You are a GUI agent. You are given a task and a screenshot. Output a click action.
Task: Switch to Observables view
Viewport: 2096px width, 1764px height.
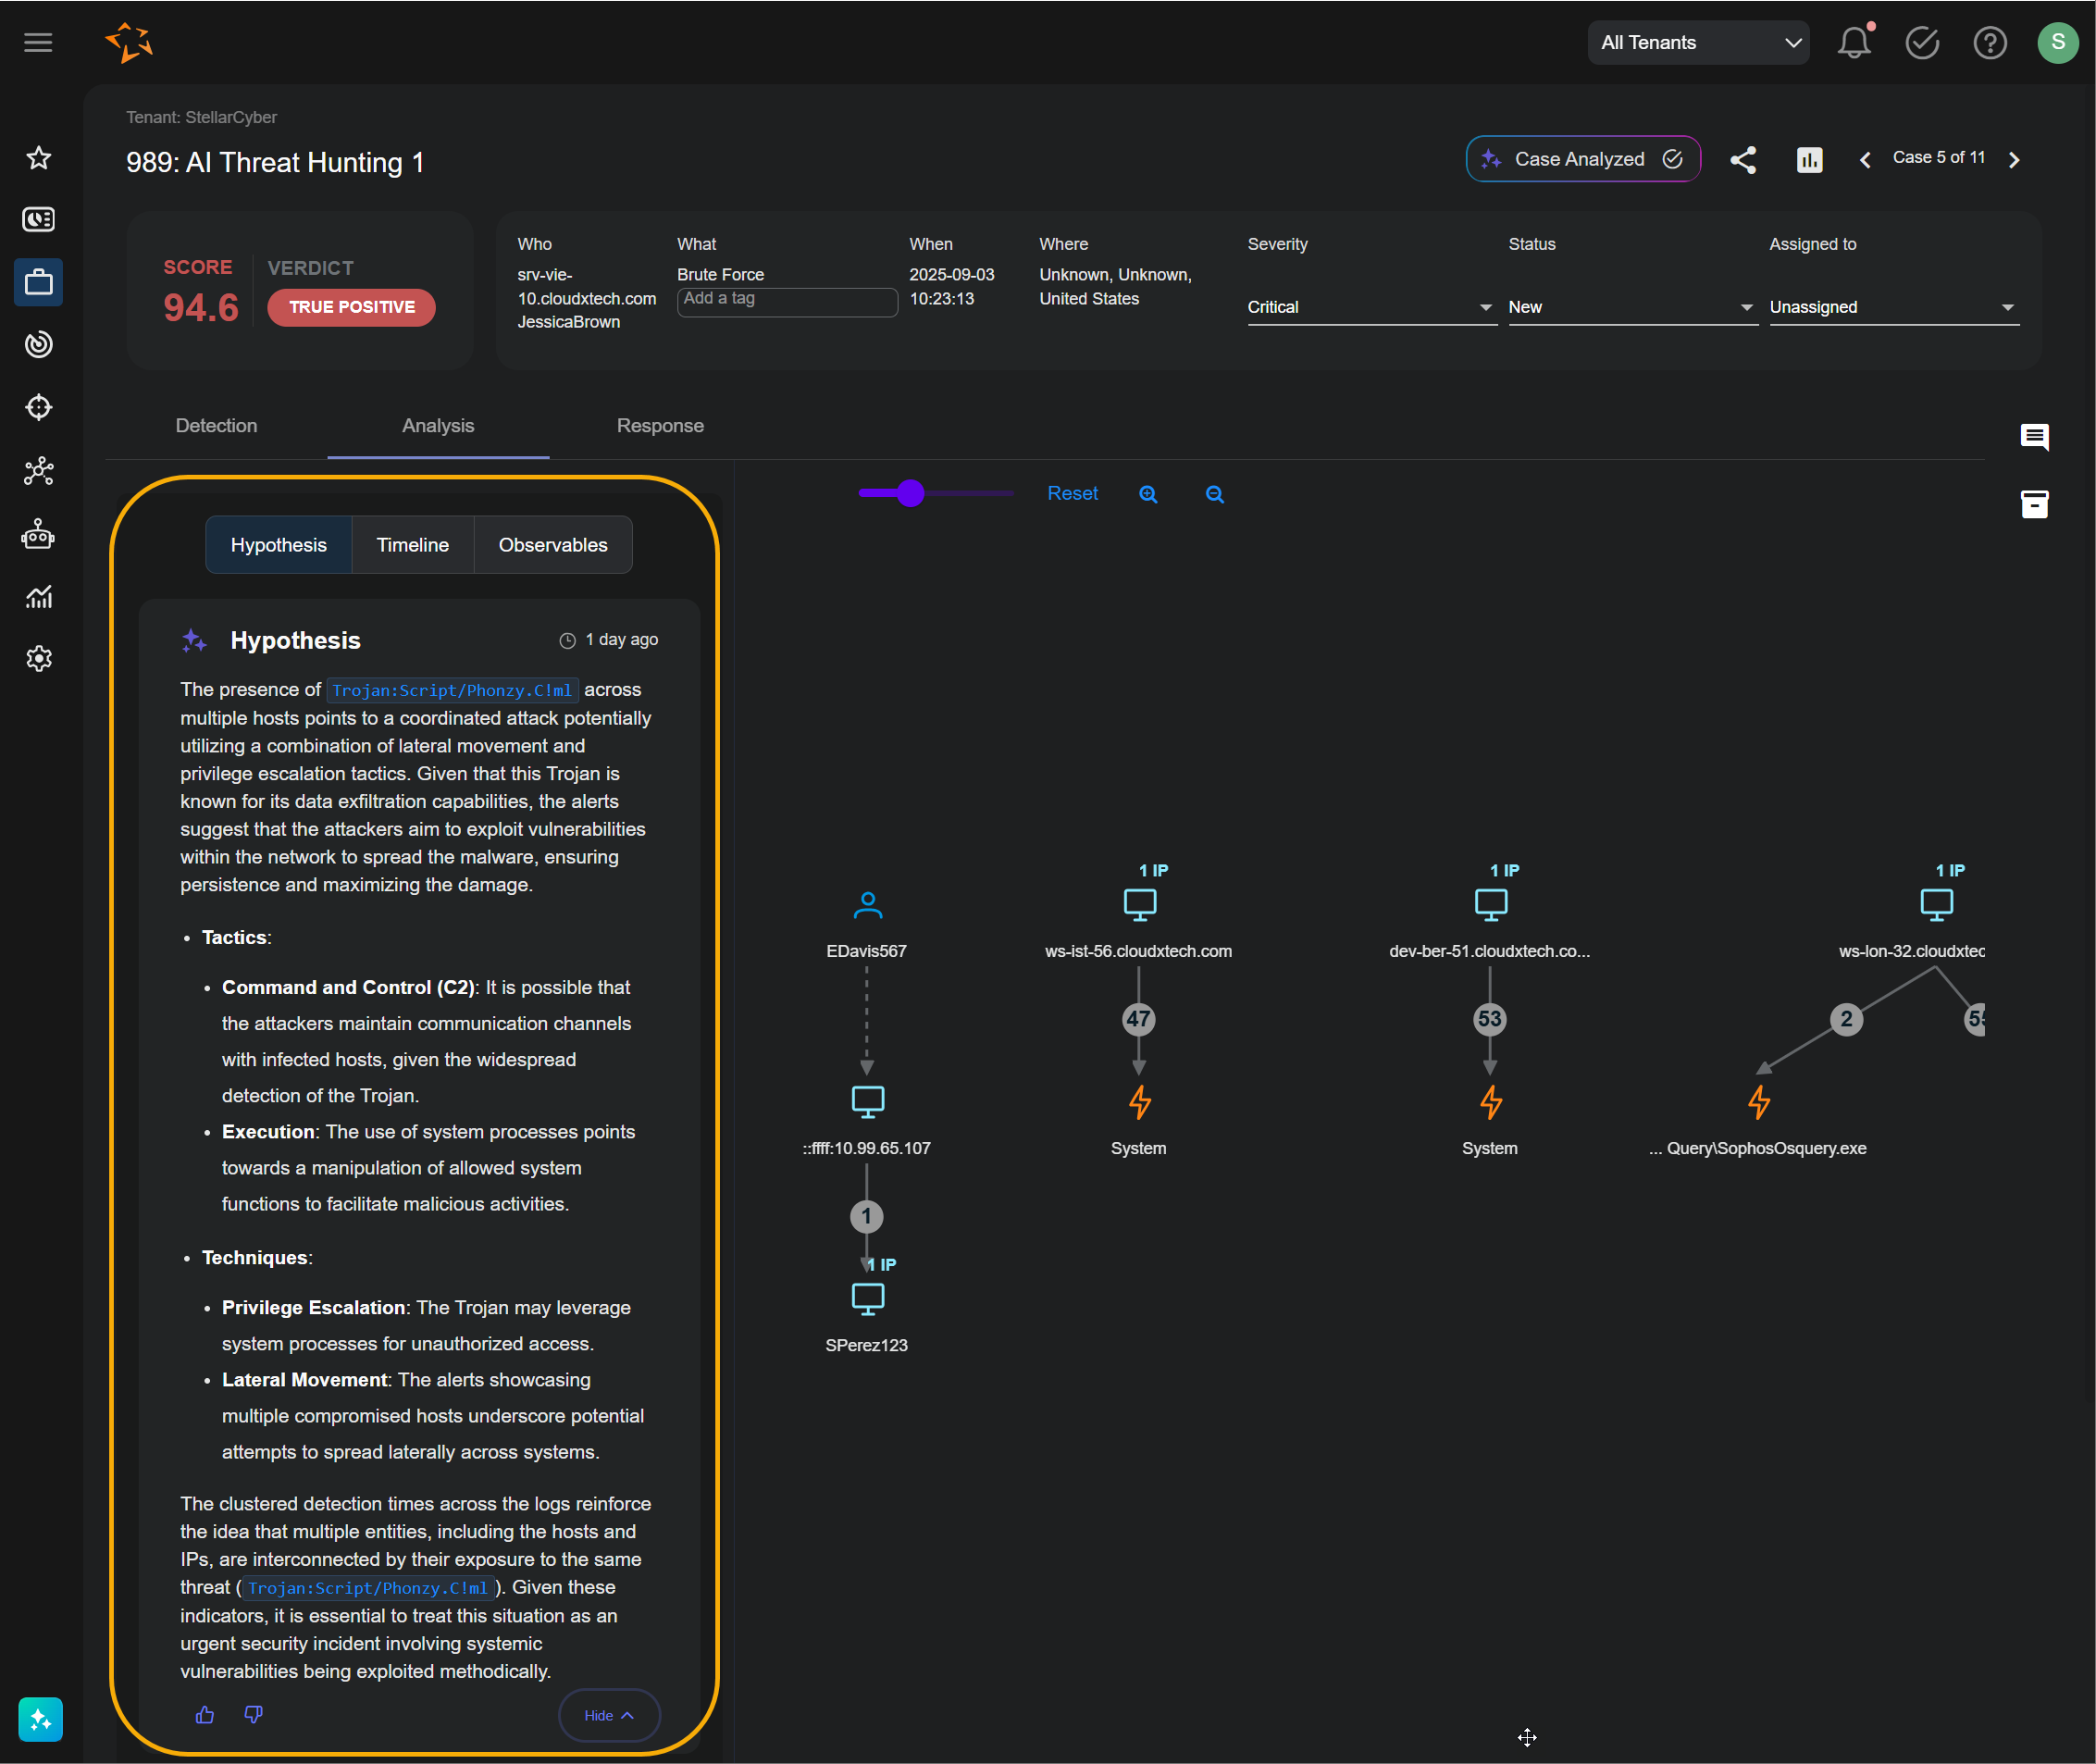[552, 545]
